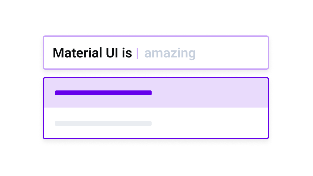Click the typed text "Material UI is"

pos(92,53)
